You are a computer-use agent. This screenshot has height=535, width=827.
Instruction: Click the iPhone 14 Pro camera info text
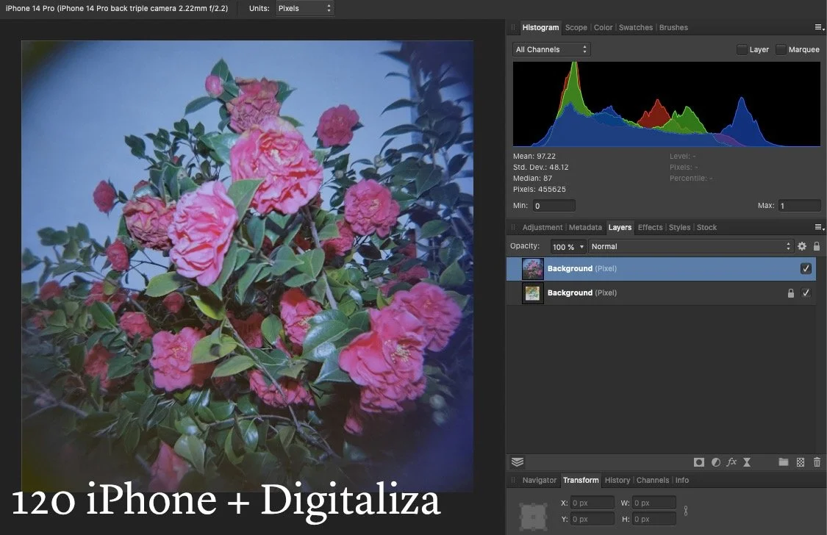tap(117, 8)
